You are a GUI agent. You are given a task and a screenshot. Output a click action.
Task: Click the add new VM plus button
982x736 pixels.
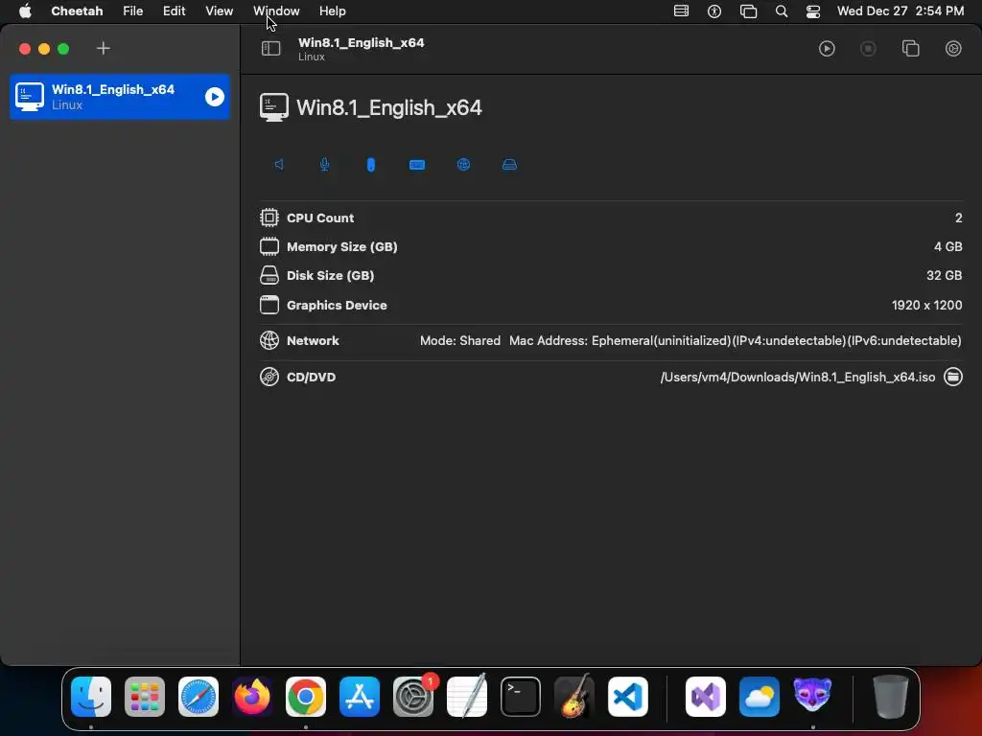pos(104,48)
